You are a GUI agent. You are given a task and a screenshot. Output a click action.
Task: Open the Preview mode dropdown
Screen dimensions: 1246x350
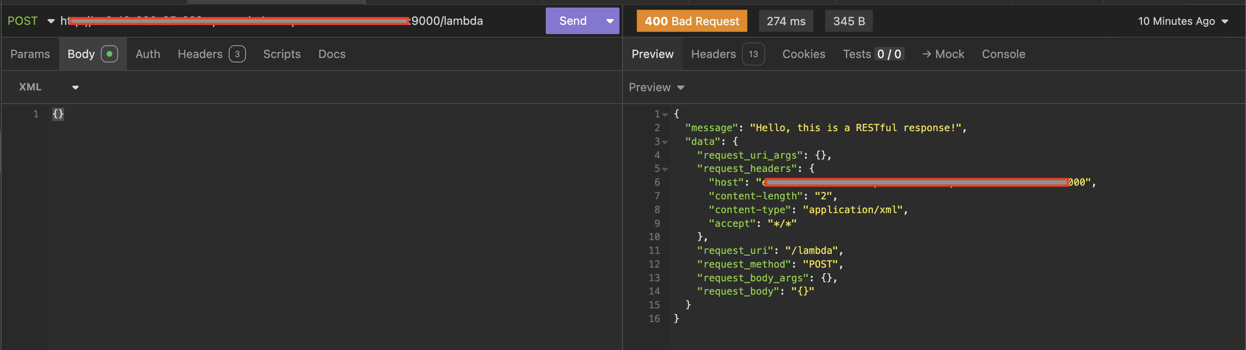pyautogui.click(x=656, y=87)
